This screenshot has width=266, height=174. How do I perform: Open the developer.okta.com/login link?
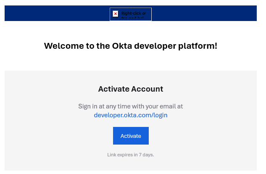tap(131, 115)
